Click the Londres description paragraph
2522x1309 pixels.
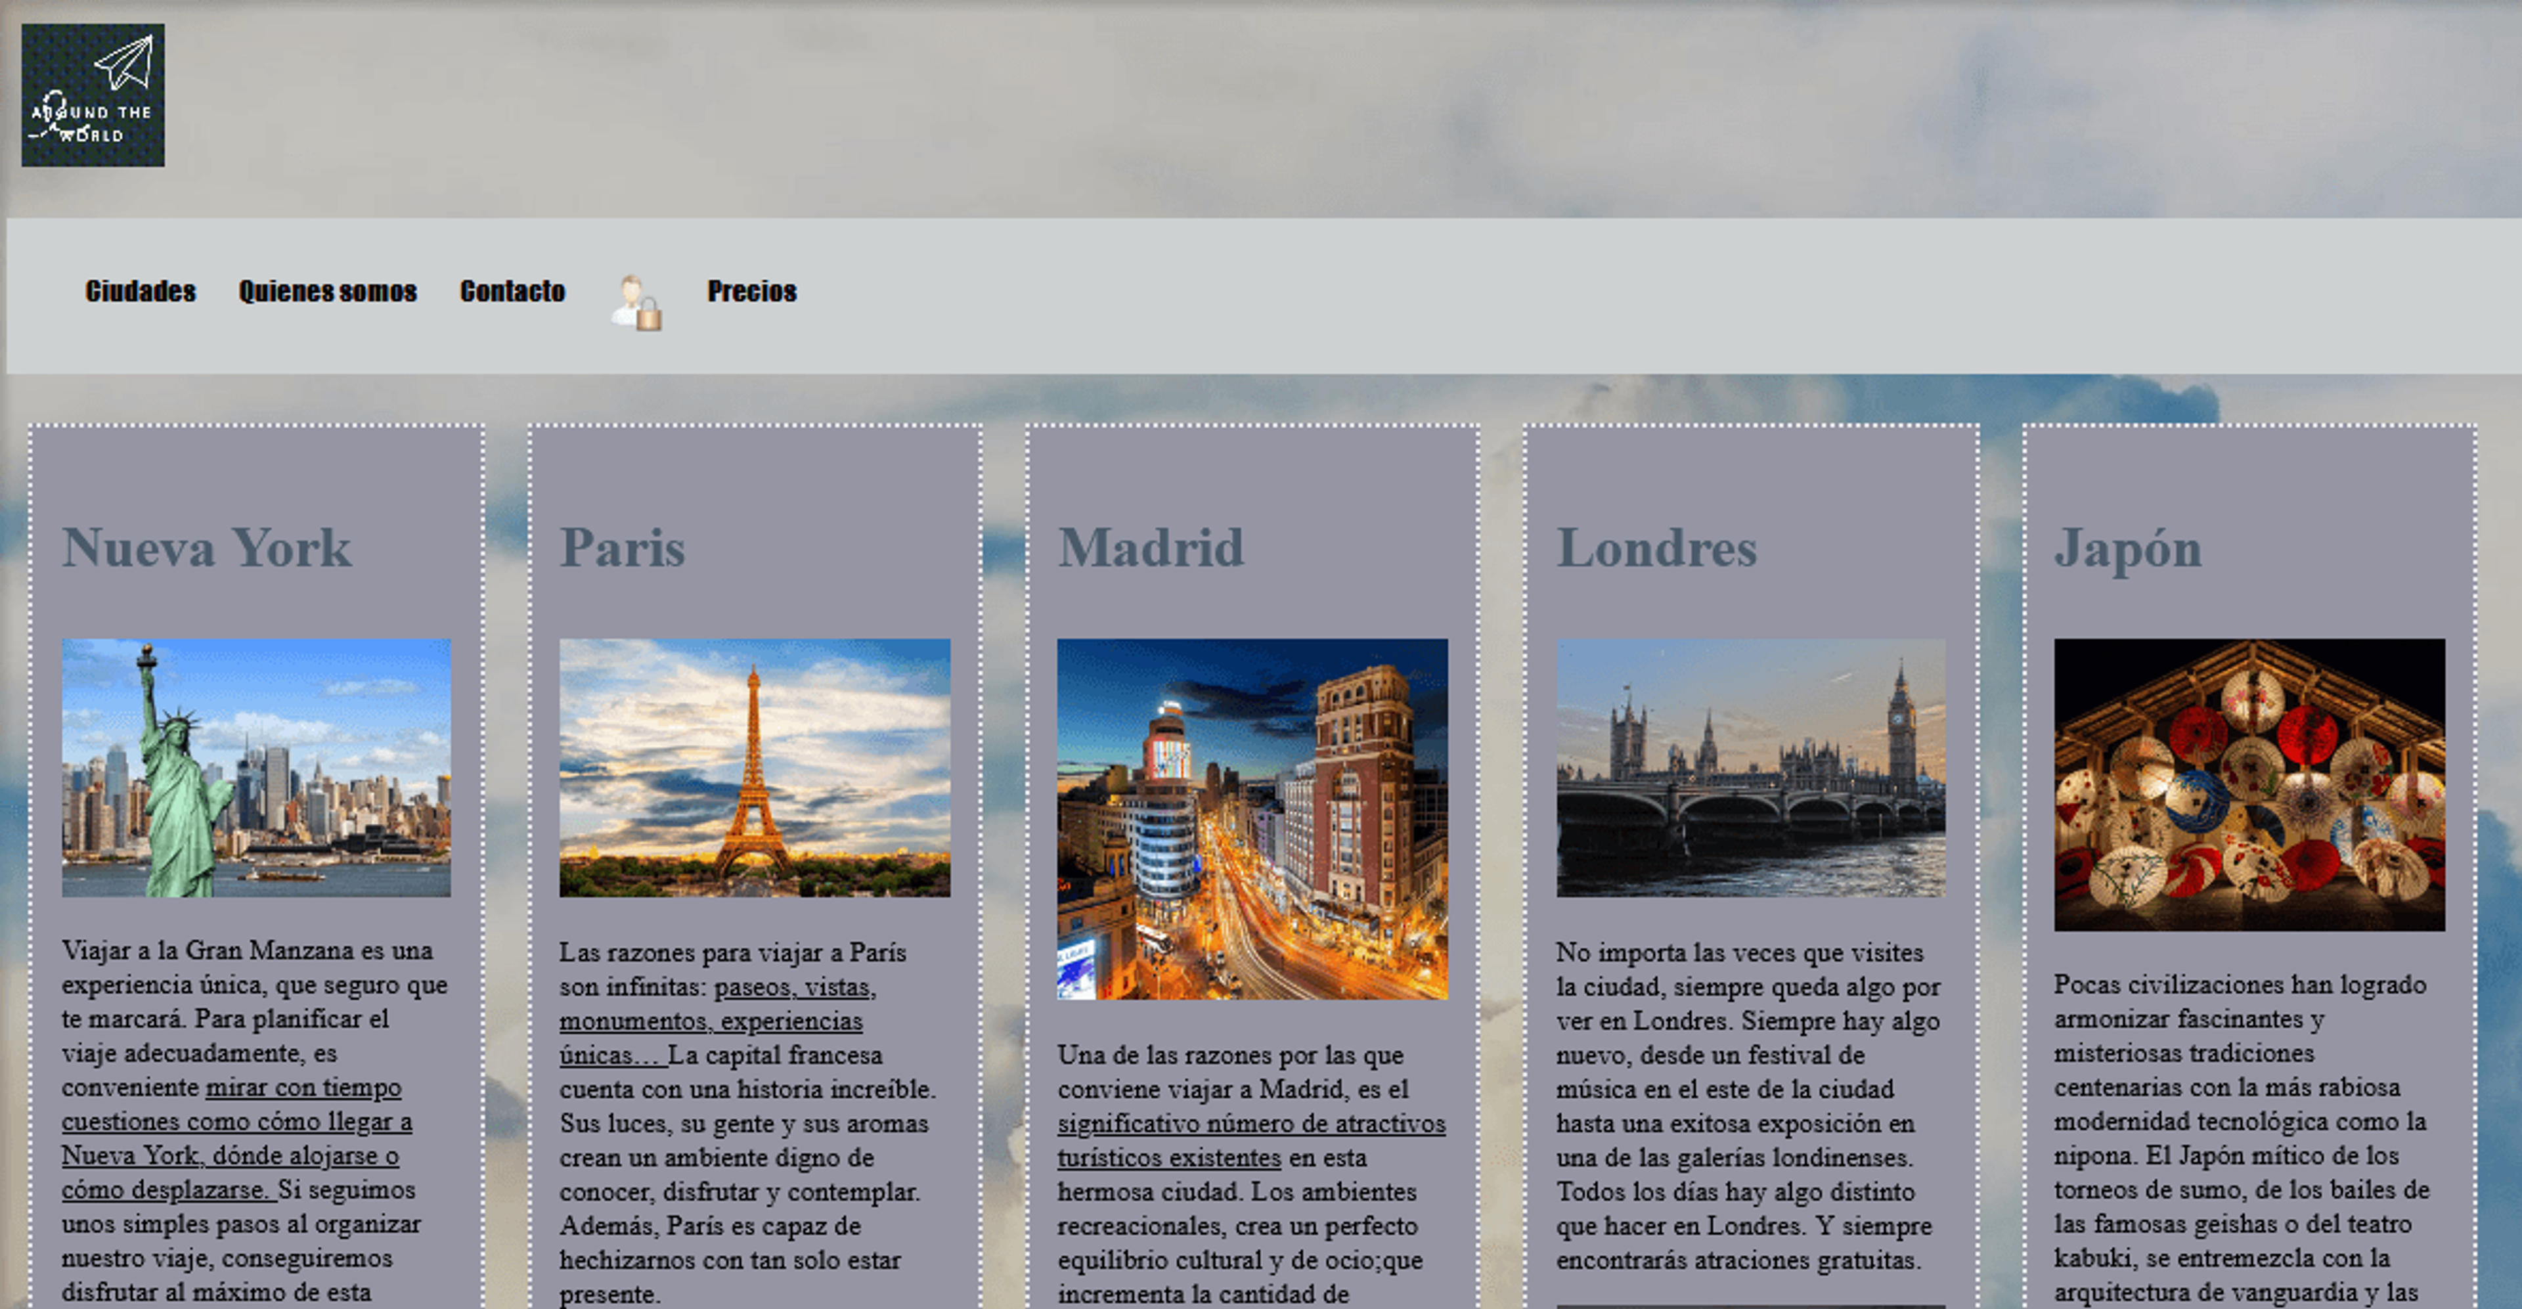(x=1748, y=1105)
